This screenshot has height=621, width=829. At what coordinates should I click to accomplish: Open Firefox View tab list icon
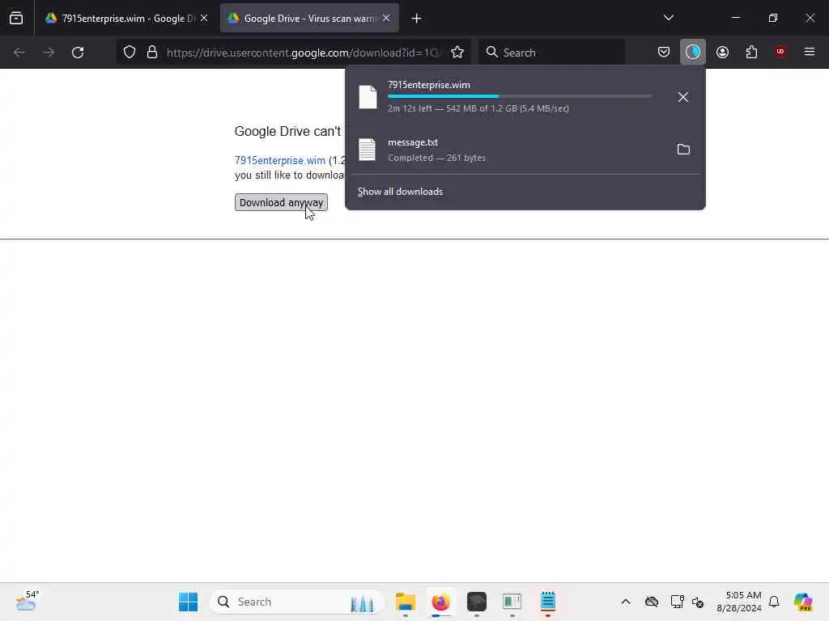click(16, 19)
